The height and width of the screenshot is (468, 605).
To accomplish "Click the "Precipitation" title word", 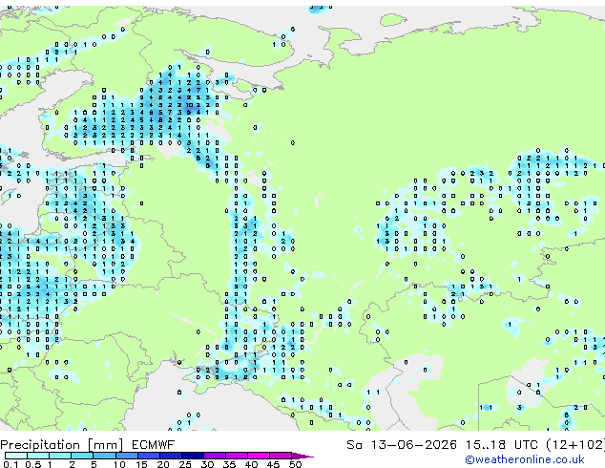I will pyautogui.click(x=40, y=445).
